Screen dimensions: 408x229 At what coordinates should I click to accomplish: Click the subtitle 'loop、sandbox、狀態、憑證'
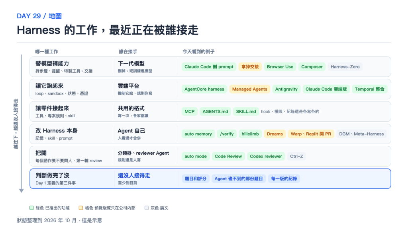(62, 93)
